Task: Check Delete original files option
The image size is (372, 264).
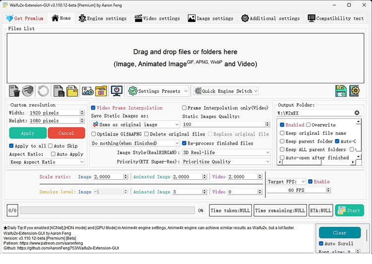Action: coord(147,134)
